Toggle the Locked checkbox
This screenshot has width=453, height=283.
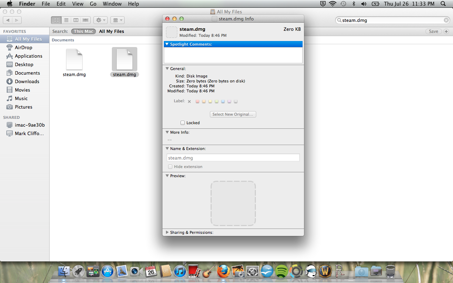183,123
